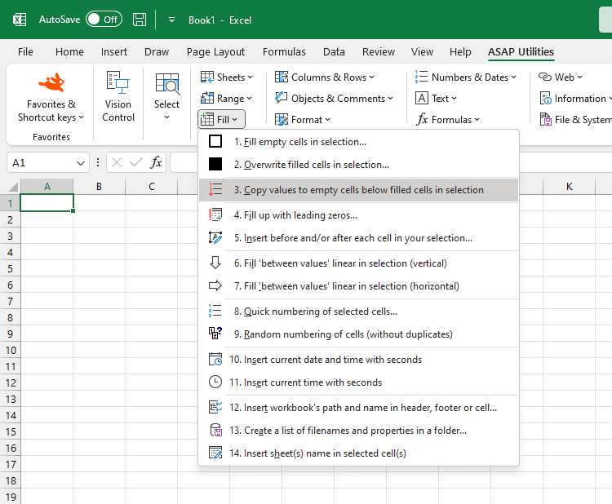Open the File tab
The height and width of the screenshot is (504, 612).
pyautogui.click(x=25, y=52)
